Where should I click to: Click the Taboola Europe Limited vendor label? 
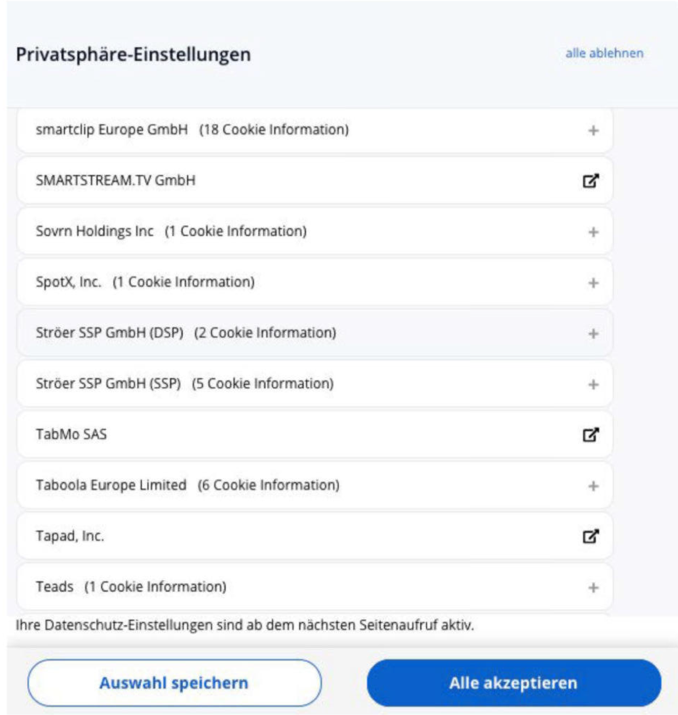111,485
